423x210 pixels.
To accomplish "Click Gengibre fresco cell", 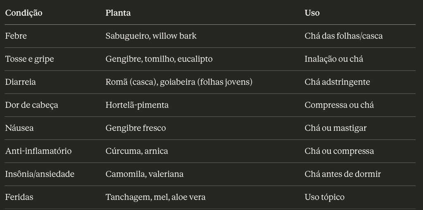I will 135,128.
